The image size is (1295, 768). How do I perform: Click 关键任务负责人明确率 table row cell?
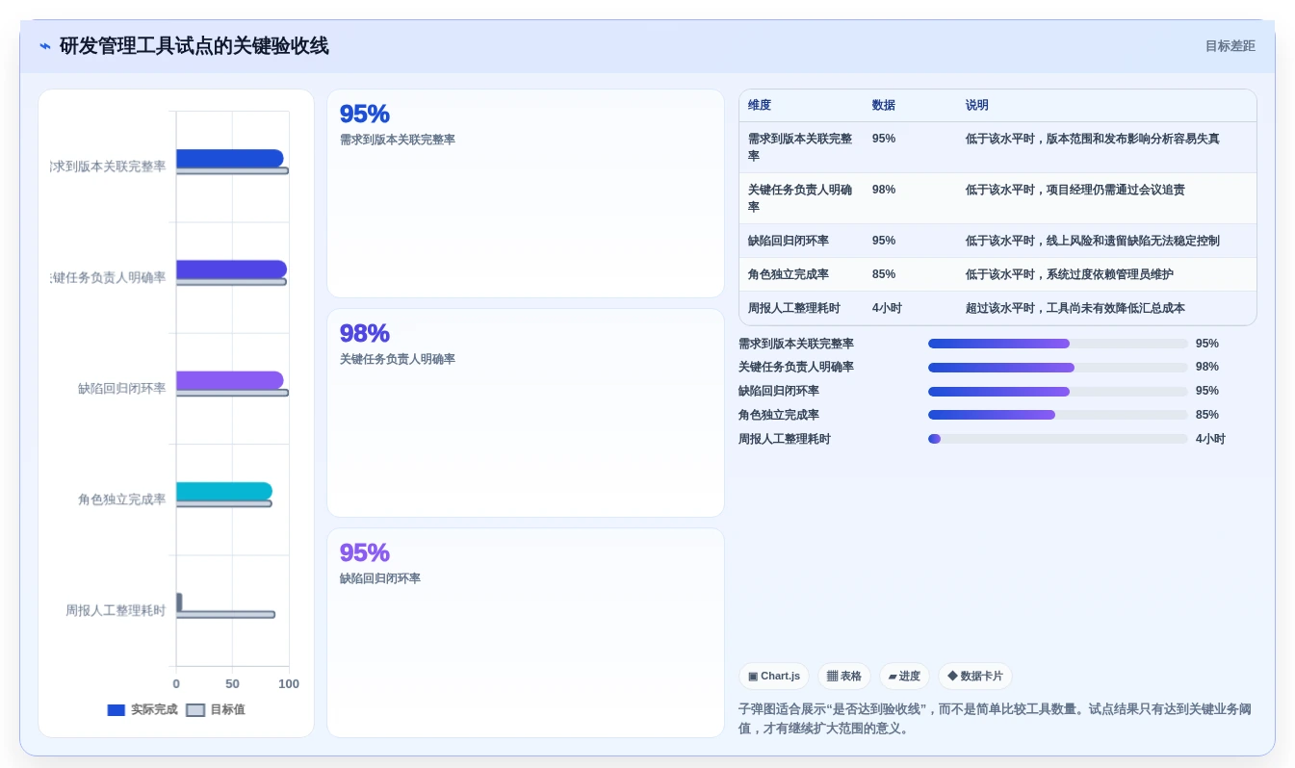[801, 198]
